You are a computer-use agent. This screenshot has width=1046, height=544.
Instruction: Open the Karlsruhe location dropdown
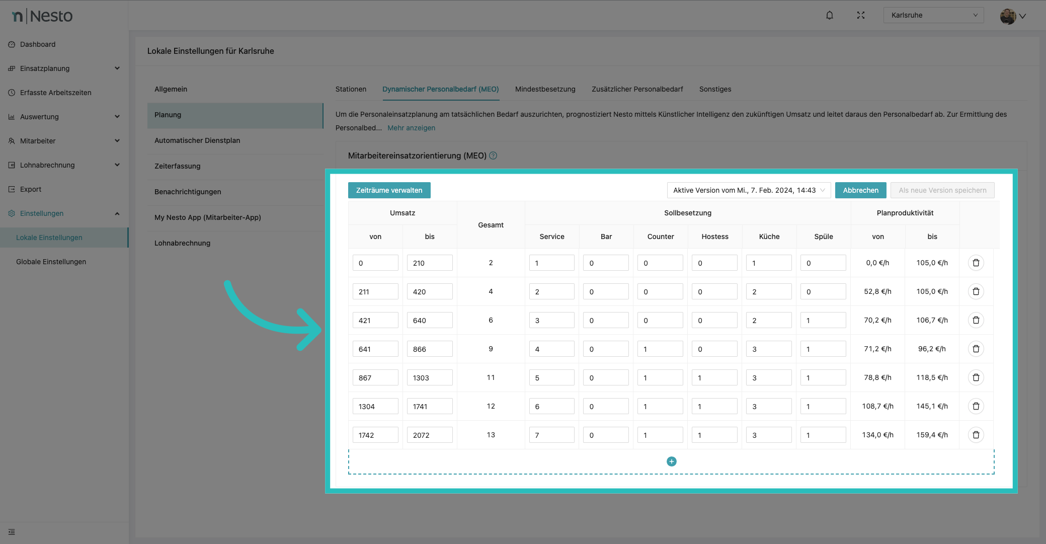tap(933, 15)
